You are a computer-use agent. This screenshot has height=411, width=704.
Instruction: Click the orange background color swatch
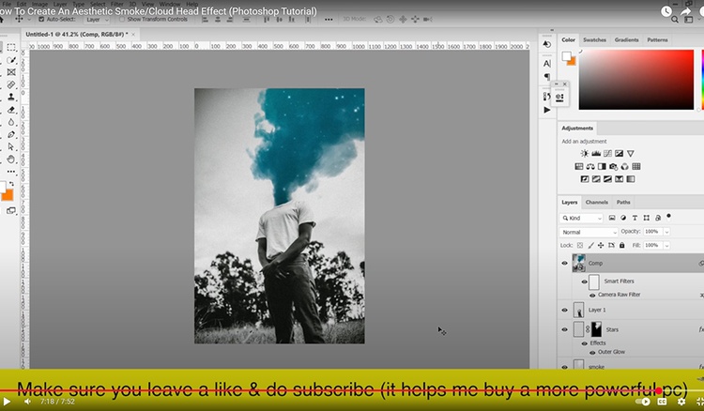pyautogui.click(x=8, y=195)
